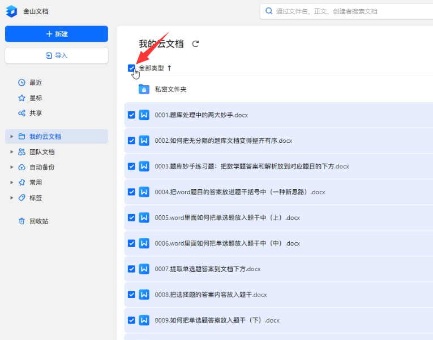
Task: Click the star icon for 星标
Action: tap(22, 98)
